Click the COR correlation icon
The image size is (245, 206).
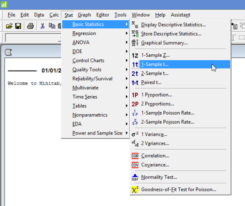tap(135, 156)
